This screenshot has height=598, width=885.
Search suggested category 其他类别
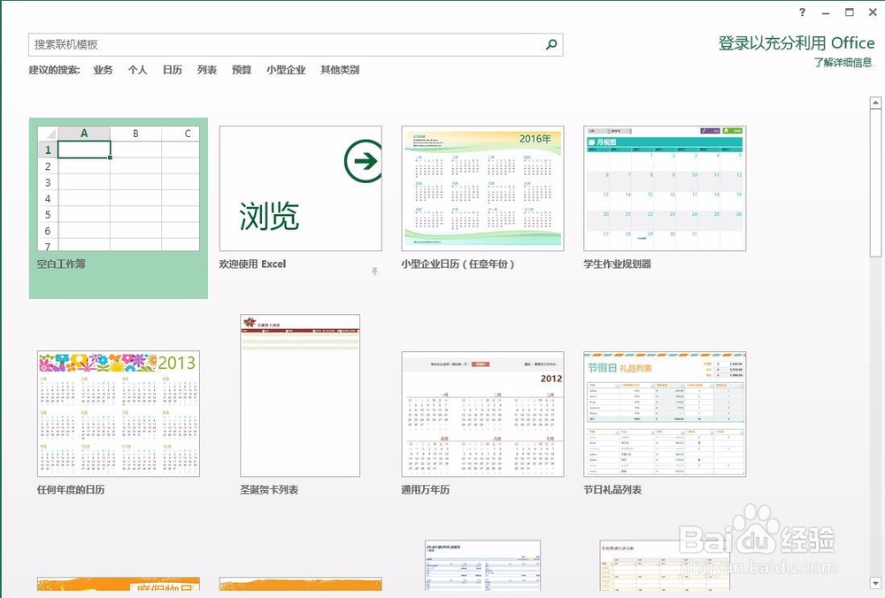[340, 70]
